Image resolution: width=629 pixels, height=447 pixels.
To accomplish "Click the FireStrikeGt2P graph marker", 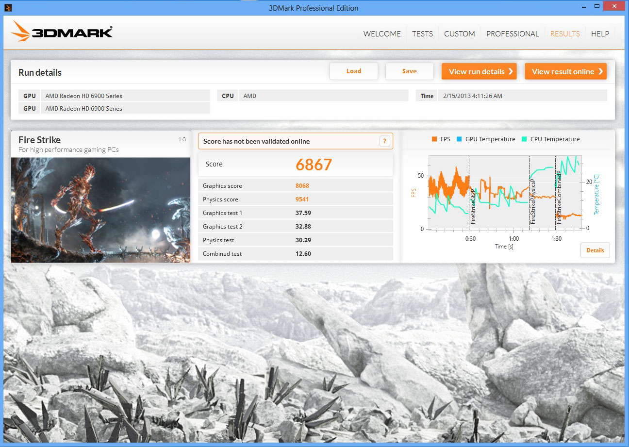I will tap(473, 207).
